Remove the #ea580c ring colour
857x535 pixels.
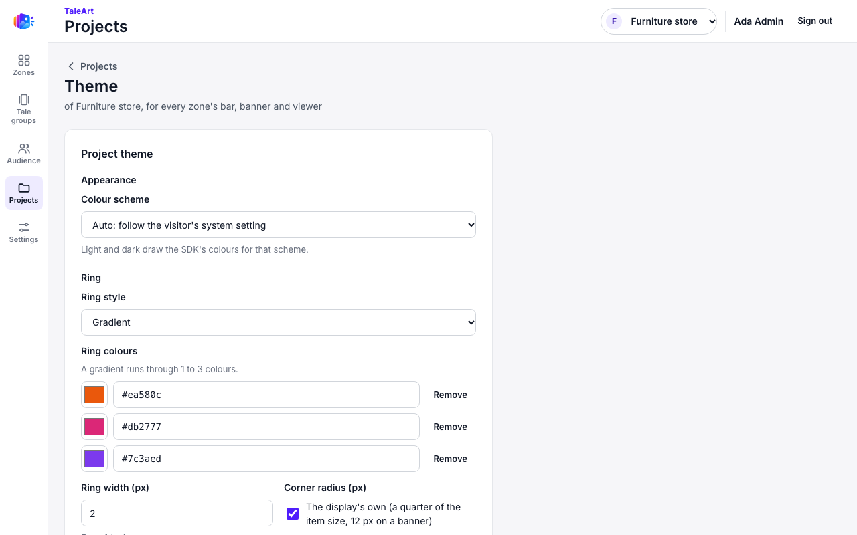[x=450, y=395]
